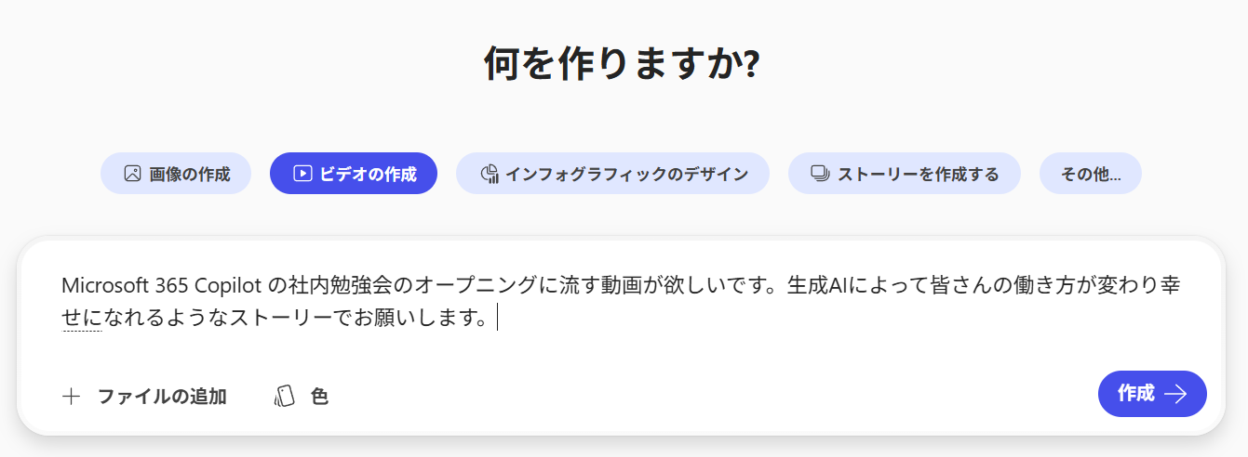Viewport: 1248px width, 457px height.
Task: Click the 何を作りますか? heading
Action: coord(622,64)
